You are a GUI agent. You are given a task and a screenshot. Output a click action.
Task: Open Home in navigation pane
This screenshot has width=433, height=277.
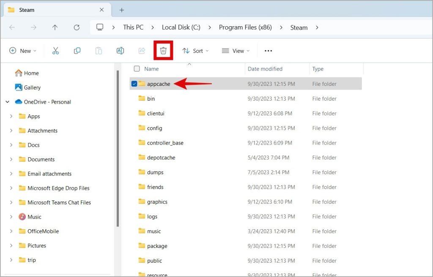27,73
